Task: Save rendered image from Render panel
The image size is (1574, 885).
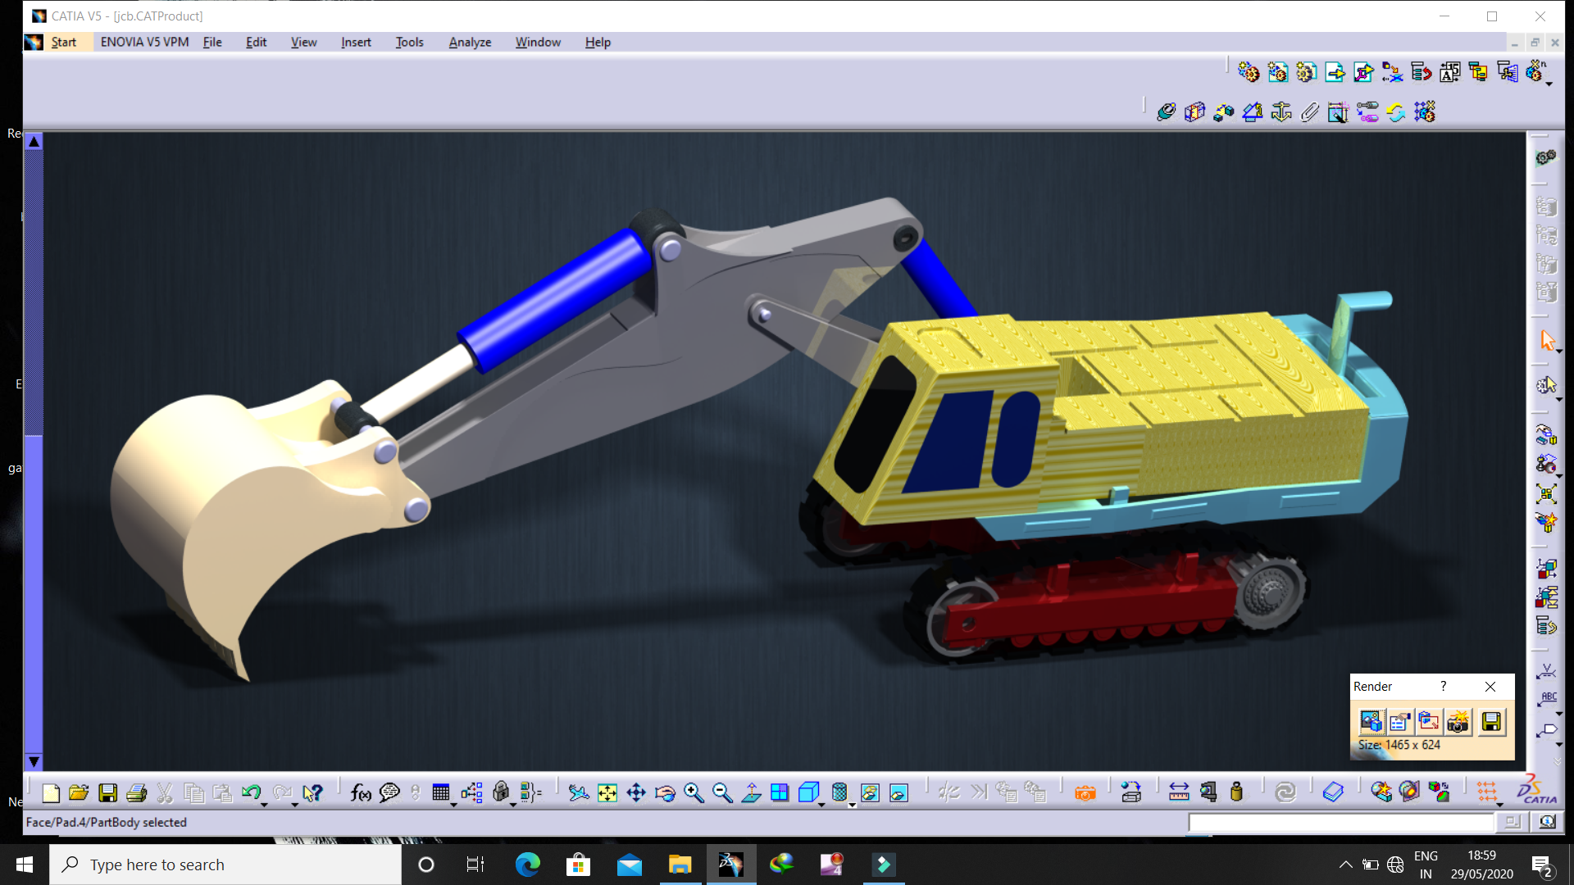Action: pyautogui.click(x=1491, y=721)
